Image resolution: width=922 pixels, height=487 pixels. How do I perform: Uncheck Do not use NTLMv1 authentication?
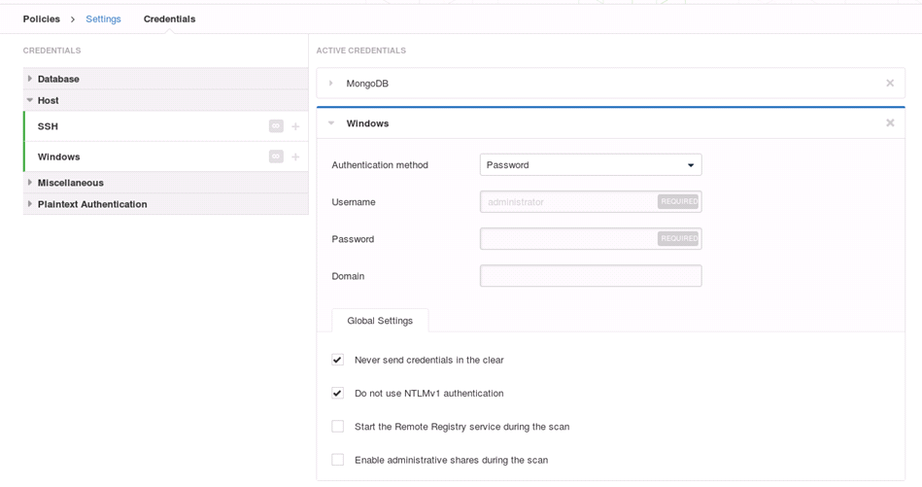coord(337,393)
